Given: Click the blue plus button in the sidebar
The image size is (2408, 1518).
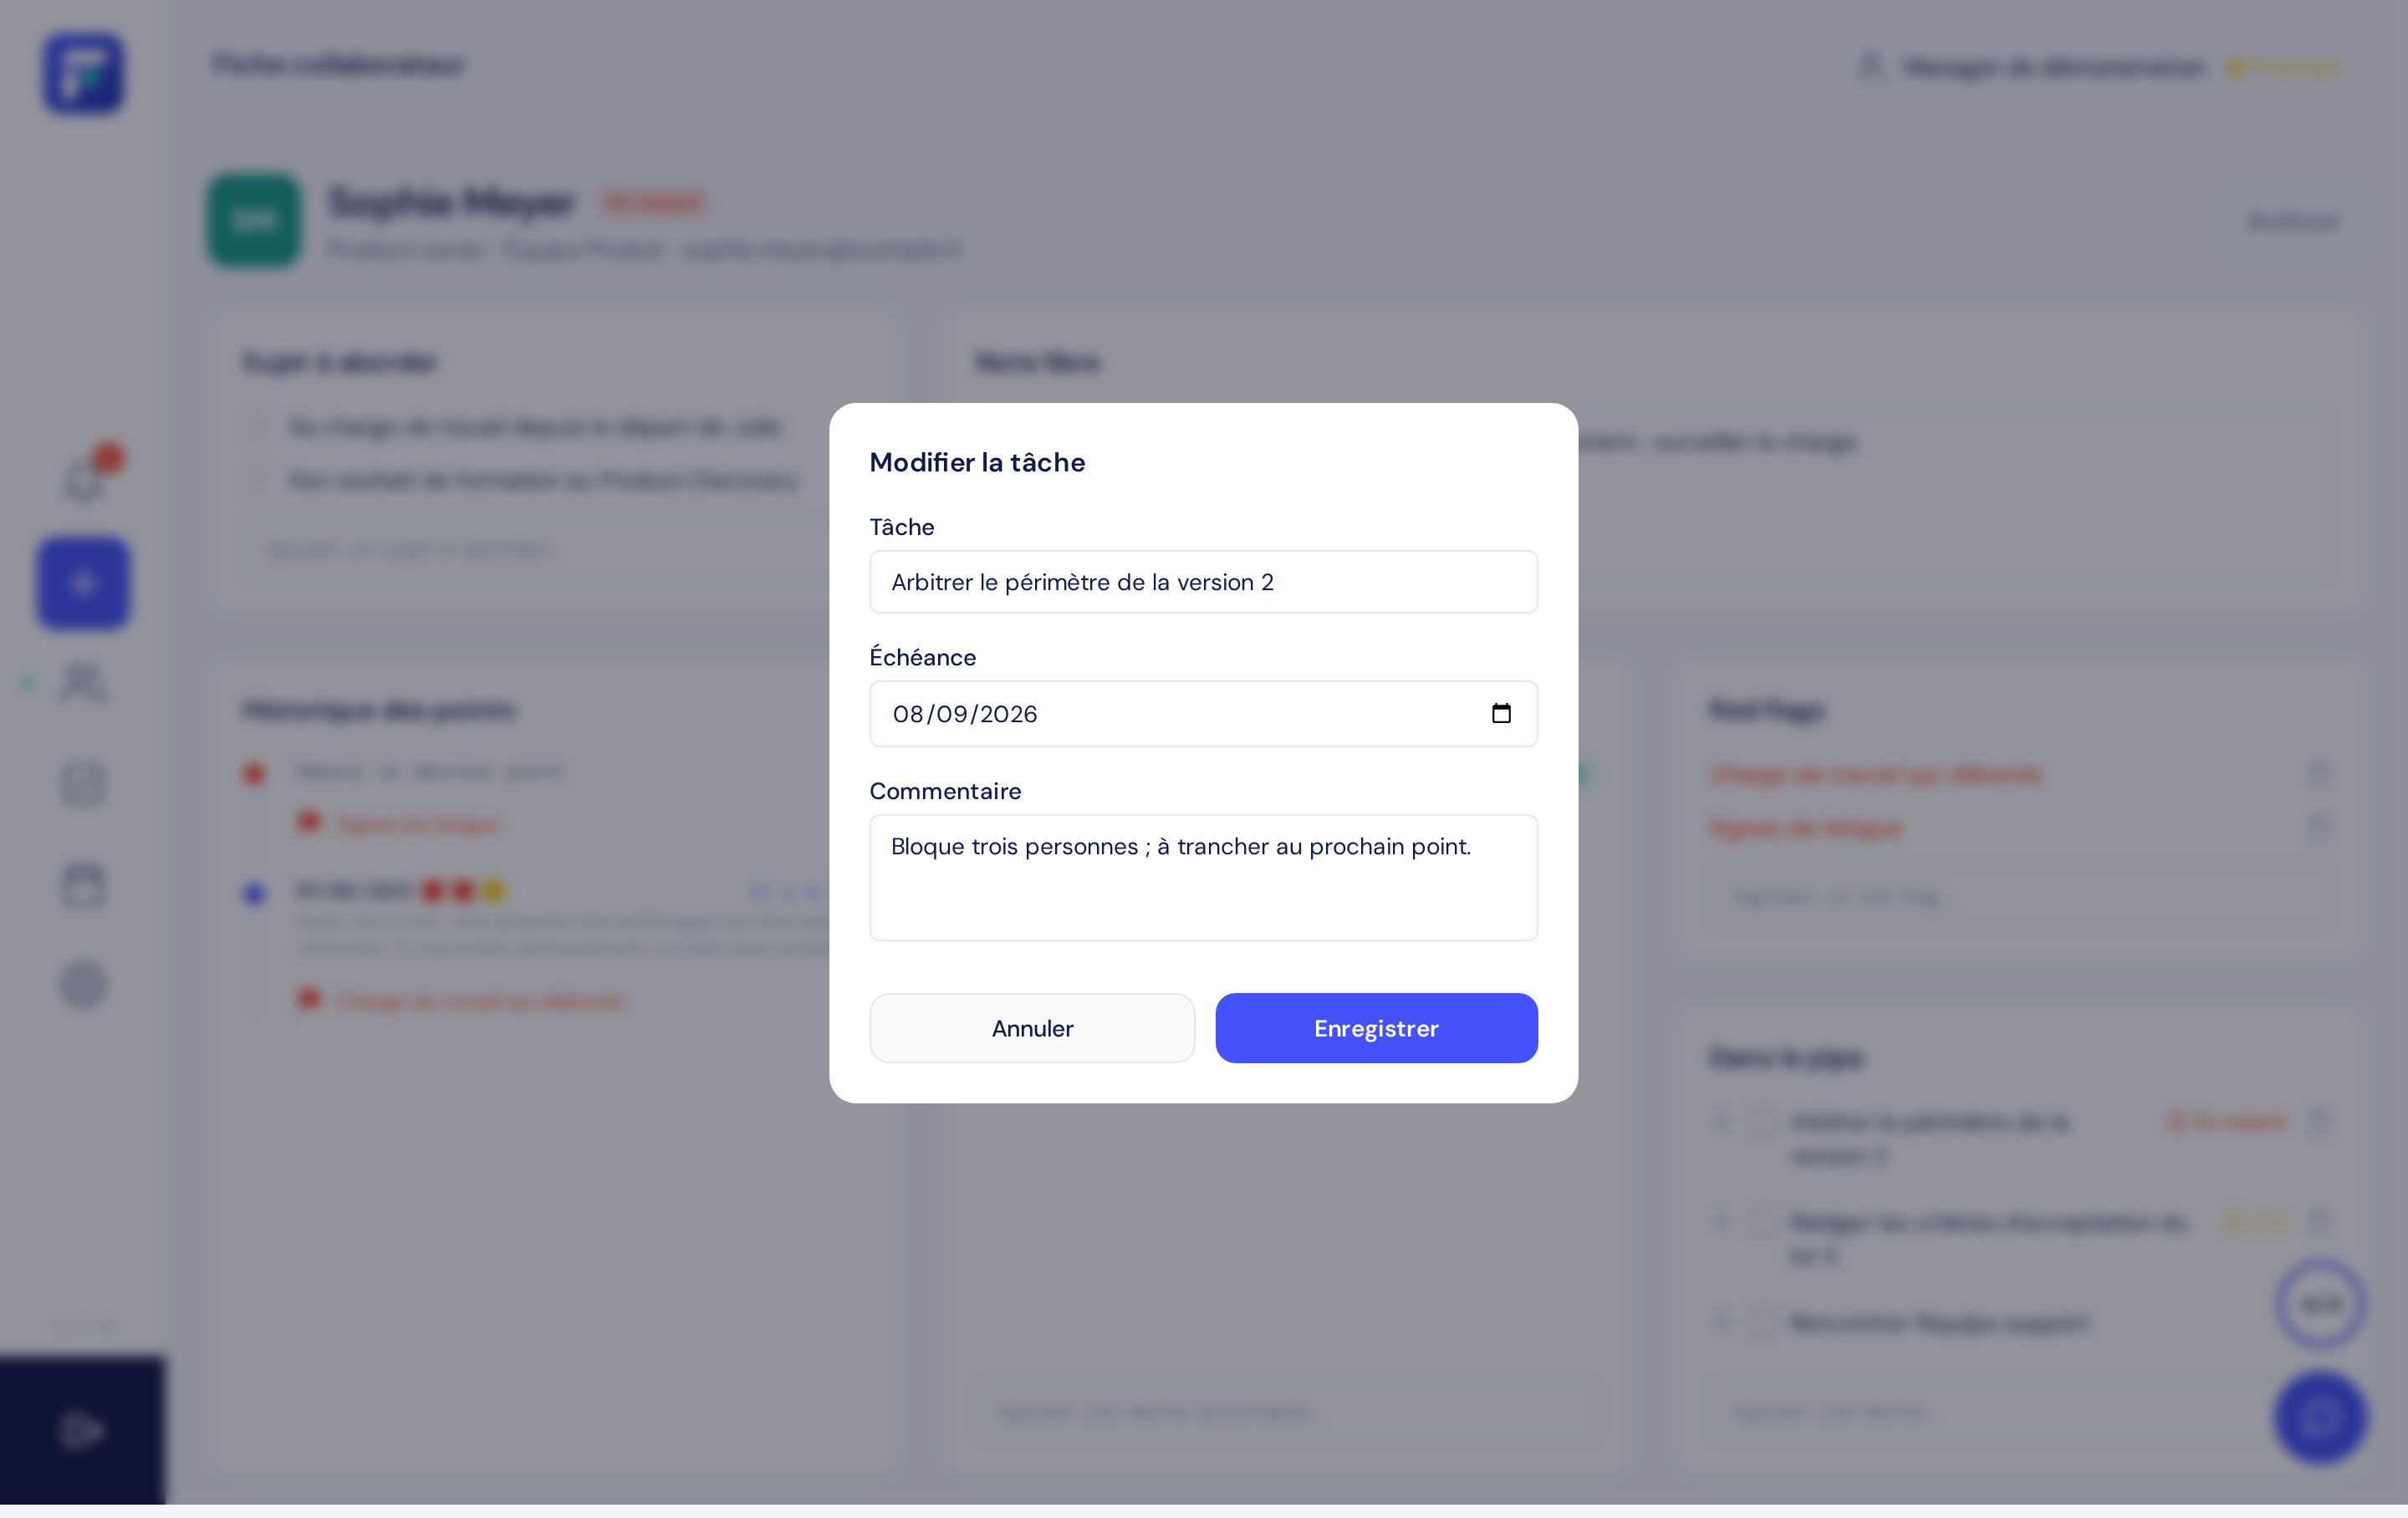Looking at the screenshot, I should [83, 583].
